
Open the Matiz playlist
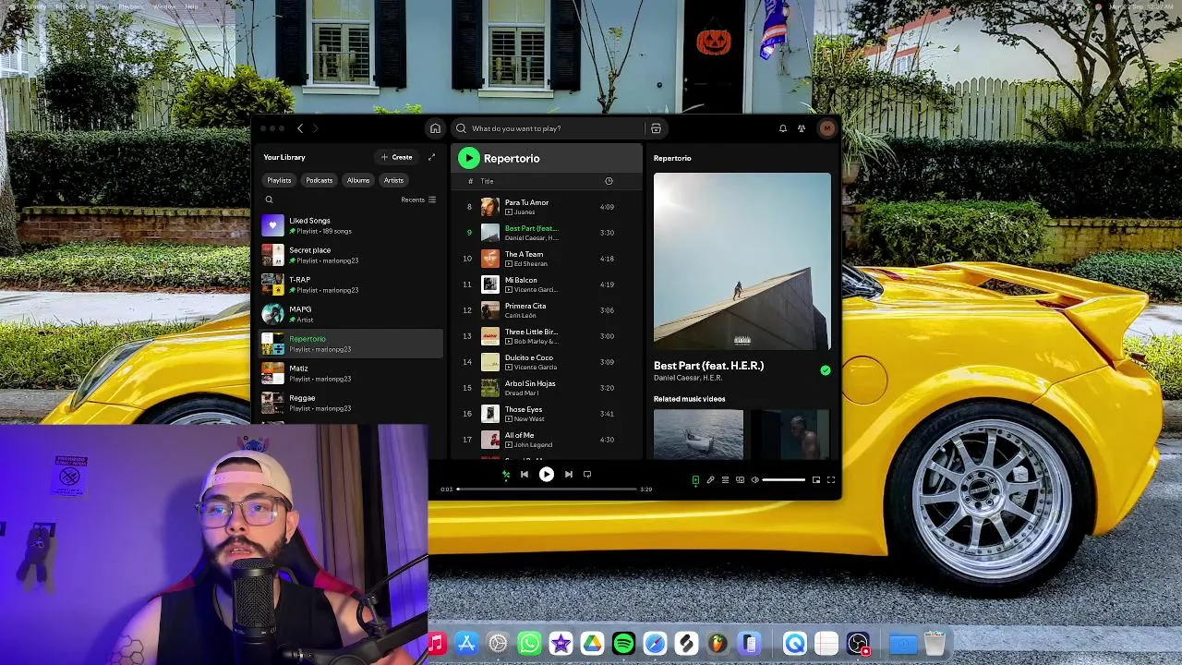click(351, 373)
